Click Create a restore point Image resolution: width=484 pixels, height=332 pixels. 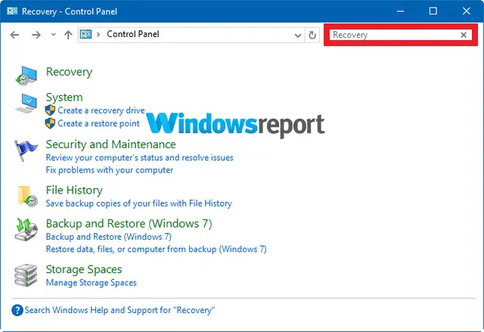tap(98, 123)
